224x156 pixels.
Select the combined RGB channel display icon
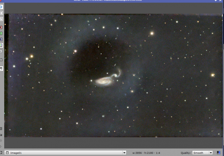[x=1, y=45]
